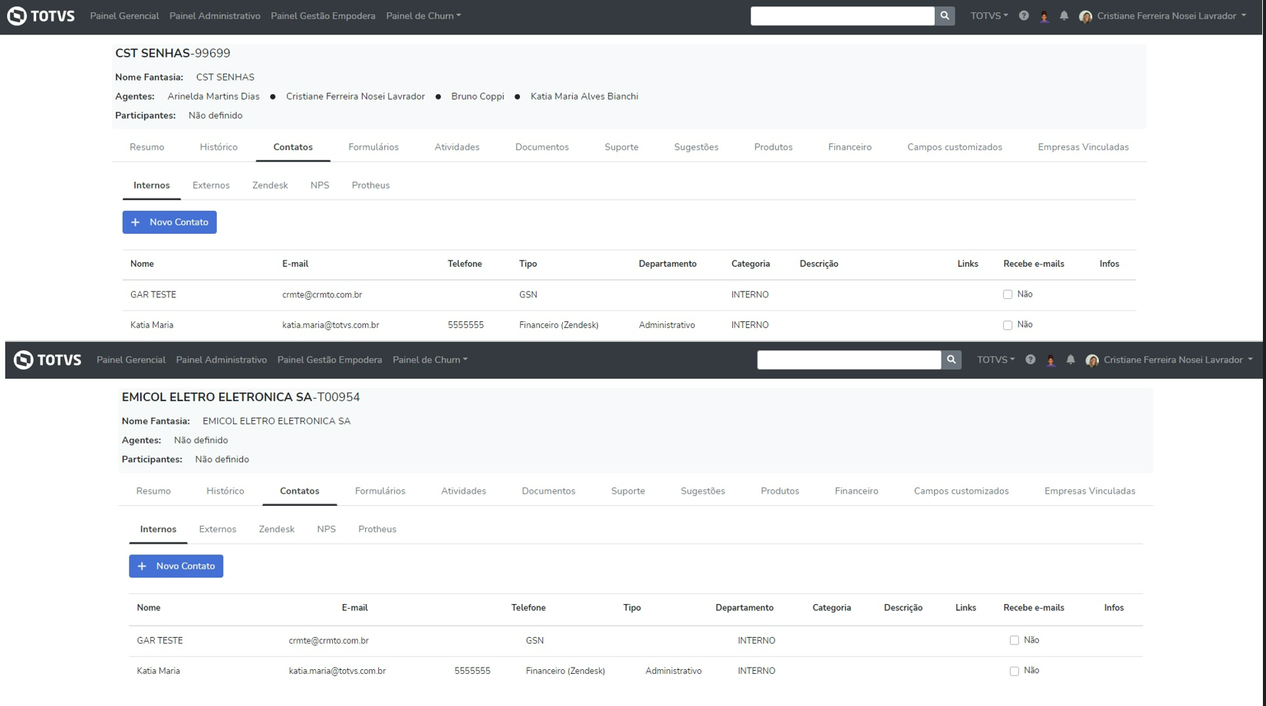The image size is (1266, 706).
Task: Click agent name Arinelda Martins Dias
Action: coord(213,97)
